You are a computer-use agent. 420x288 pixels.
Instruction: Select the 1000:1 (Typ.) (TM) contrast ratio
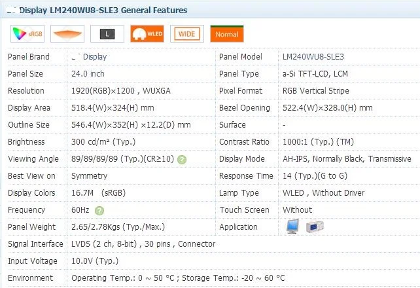pyautogui.click(x=318, y=142)
